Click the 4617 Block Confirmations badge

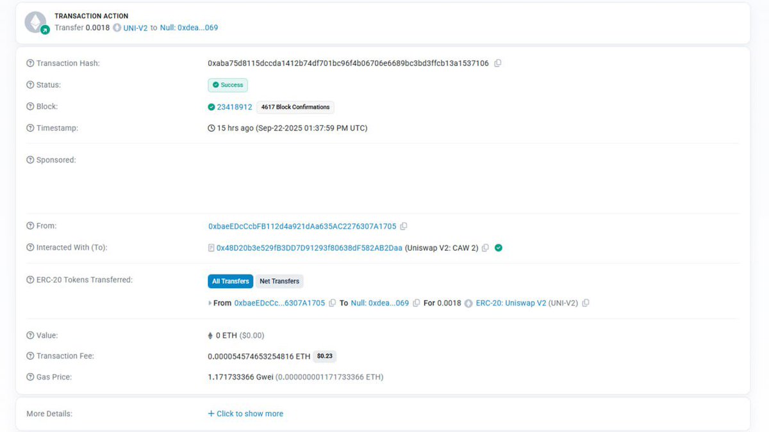[x=295, y=108]
